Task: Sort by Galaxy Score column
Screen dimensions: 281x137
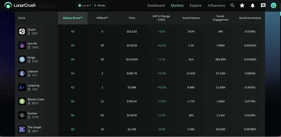Action: coord(73,18)
